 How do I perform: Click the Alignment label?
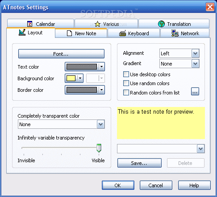click(134, 53)
